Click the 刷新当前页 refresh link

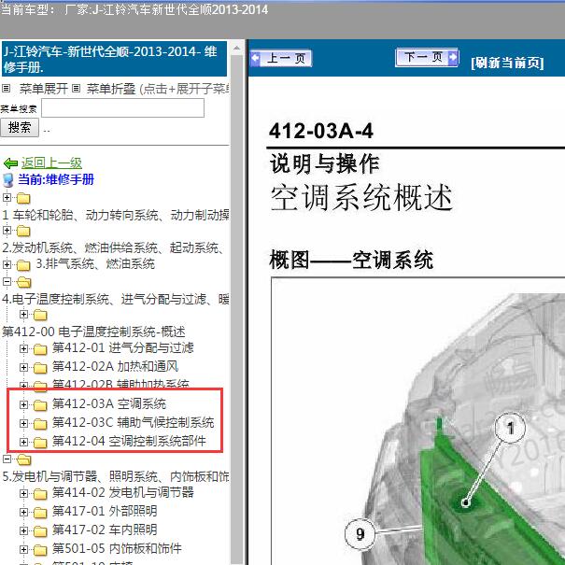click(507, 64)
